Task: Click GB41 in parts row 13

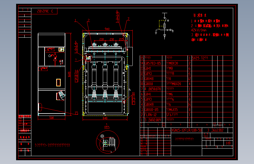Action: tap(148, 69)
